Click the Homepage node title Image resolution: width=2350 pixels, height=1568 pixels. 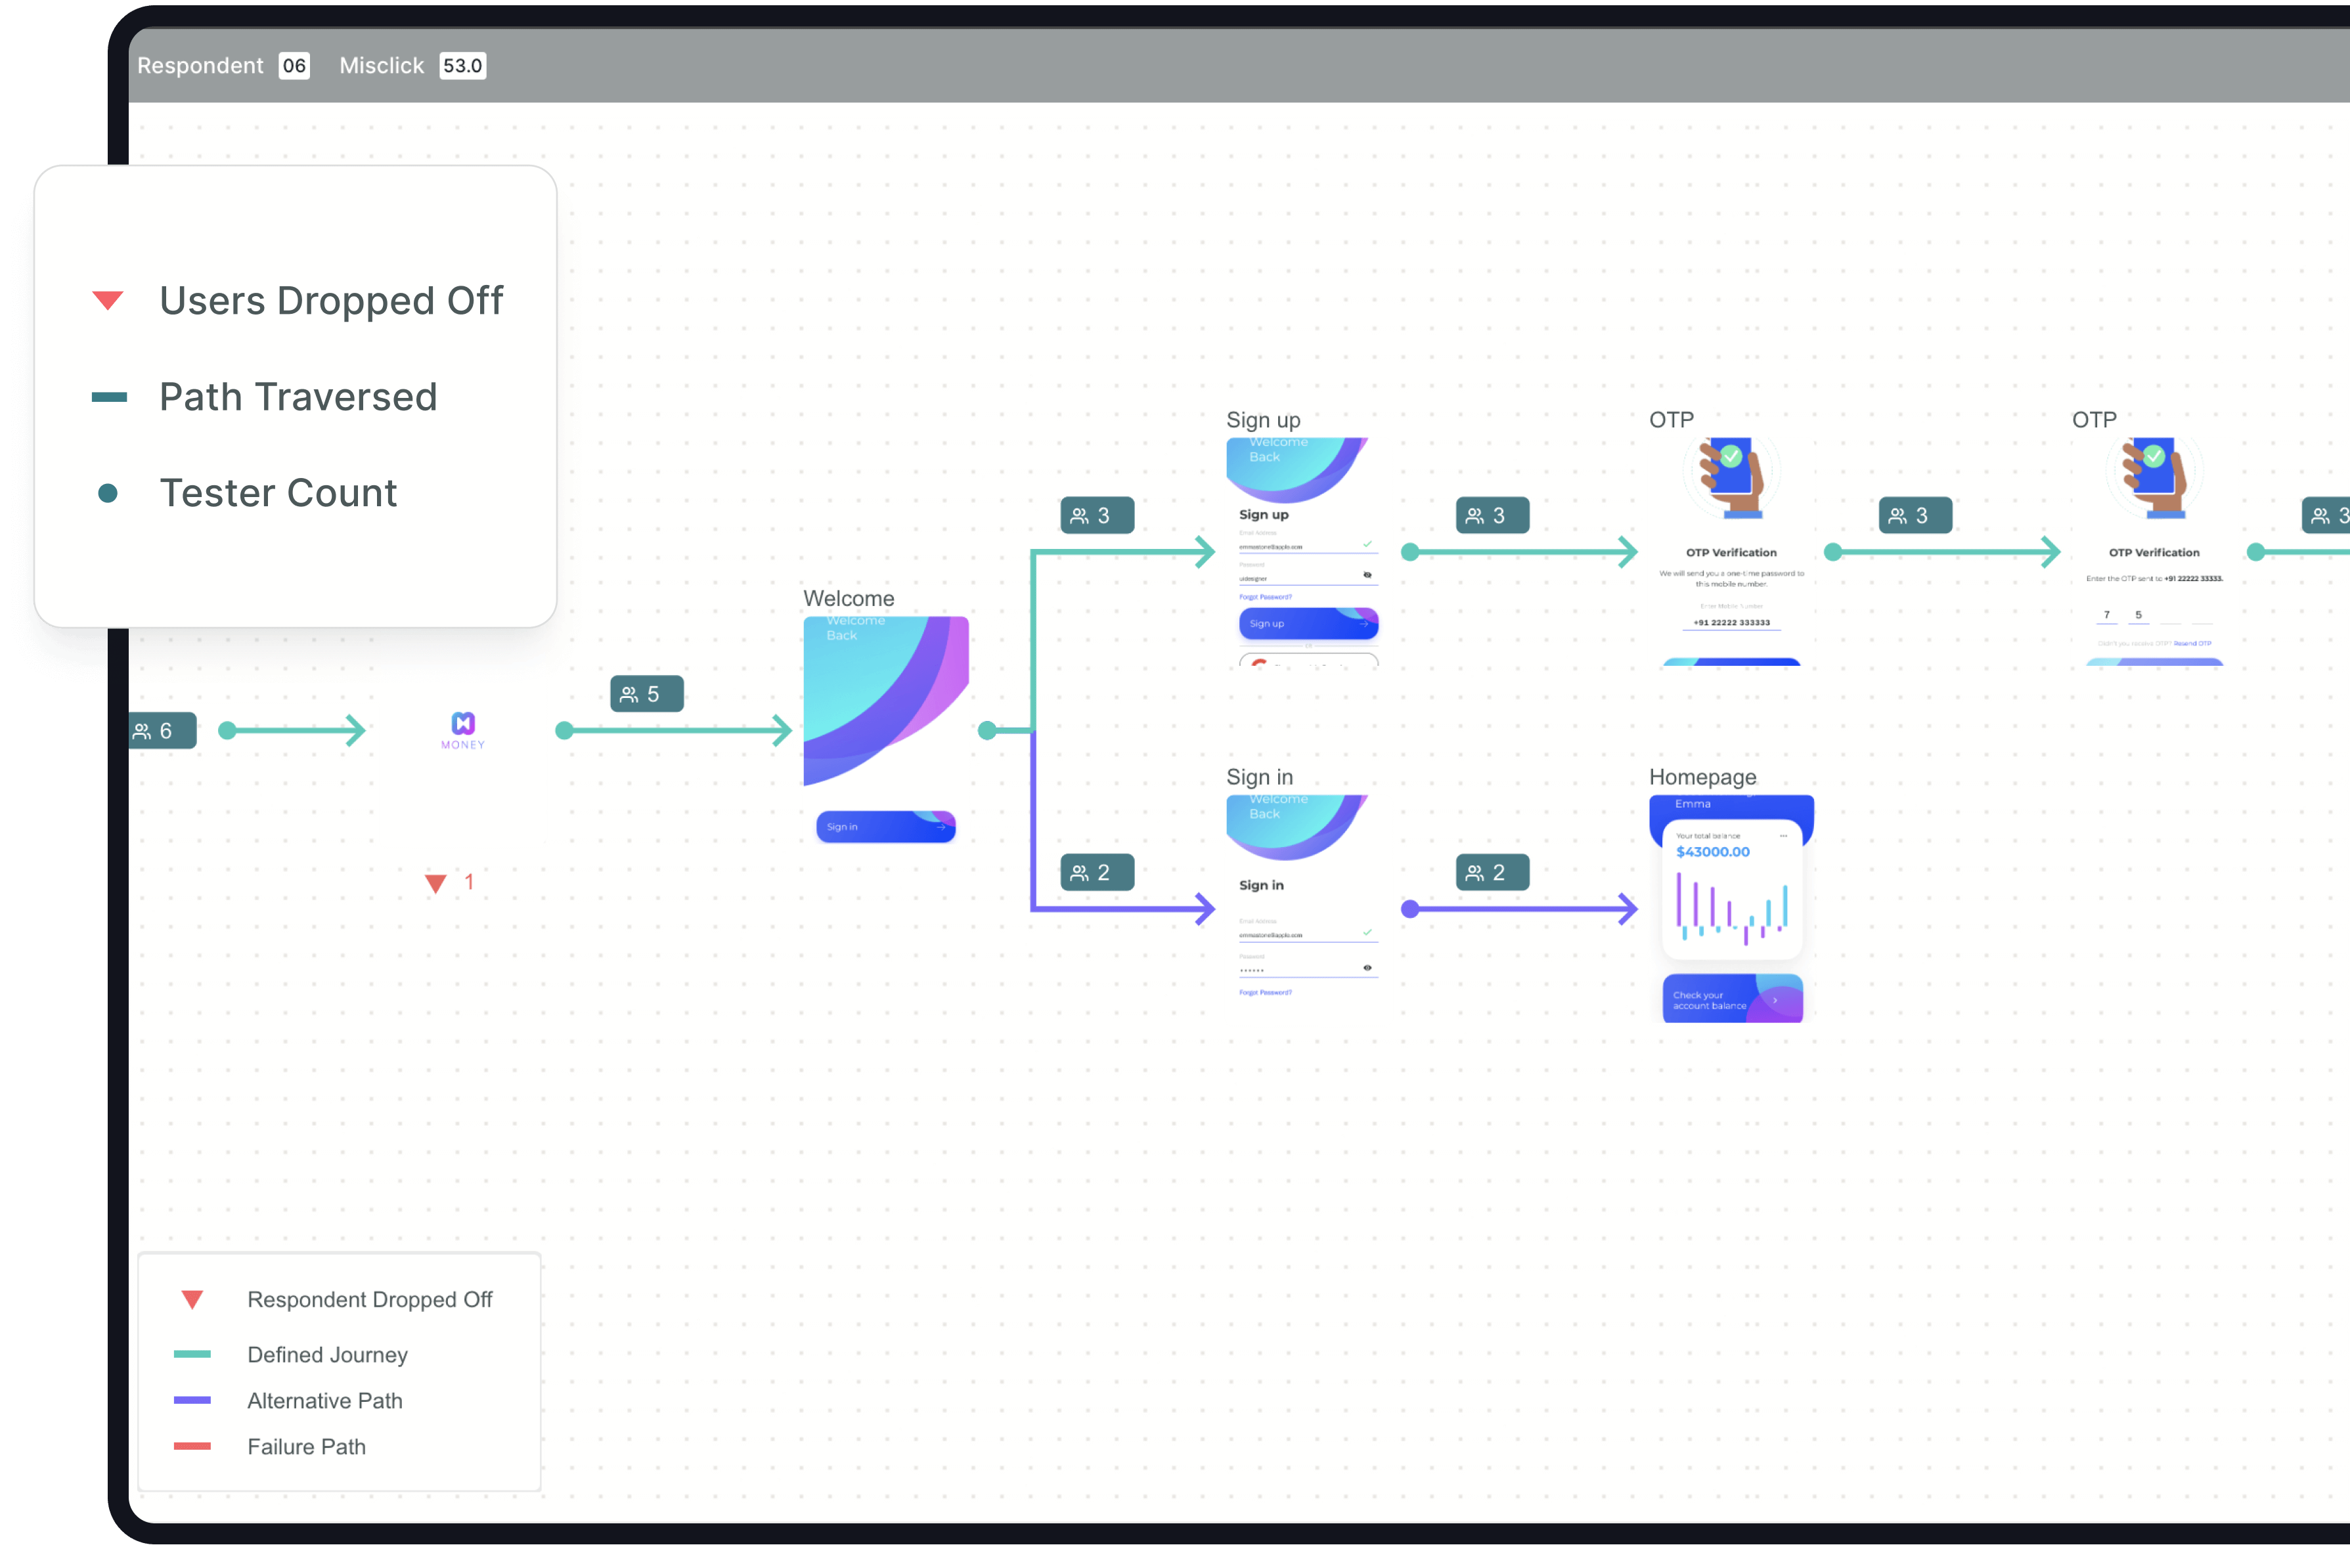point(1702,777)
